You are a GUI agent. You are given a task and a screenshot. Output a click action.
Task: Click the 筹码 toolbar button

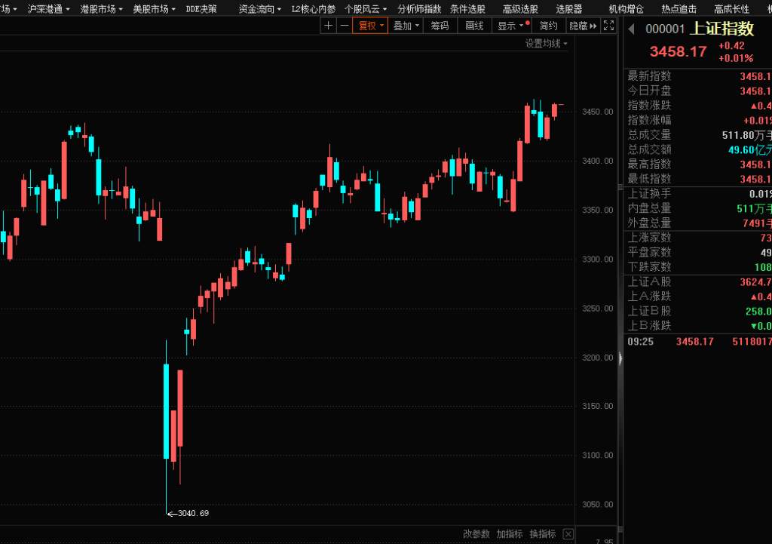[440, 26]
